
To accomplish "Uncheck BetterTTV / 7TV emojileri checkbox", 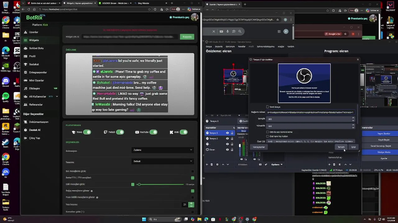I will pyautogui.click(x=192, y=178).
